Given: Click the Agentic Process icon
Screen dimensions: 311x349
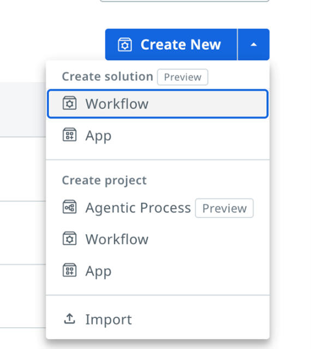Looking at the screenshot, I should (70, 207).
